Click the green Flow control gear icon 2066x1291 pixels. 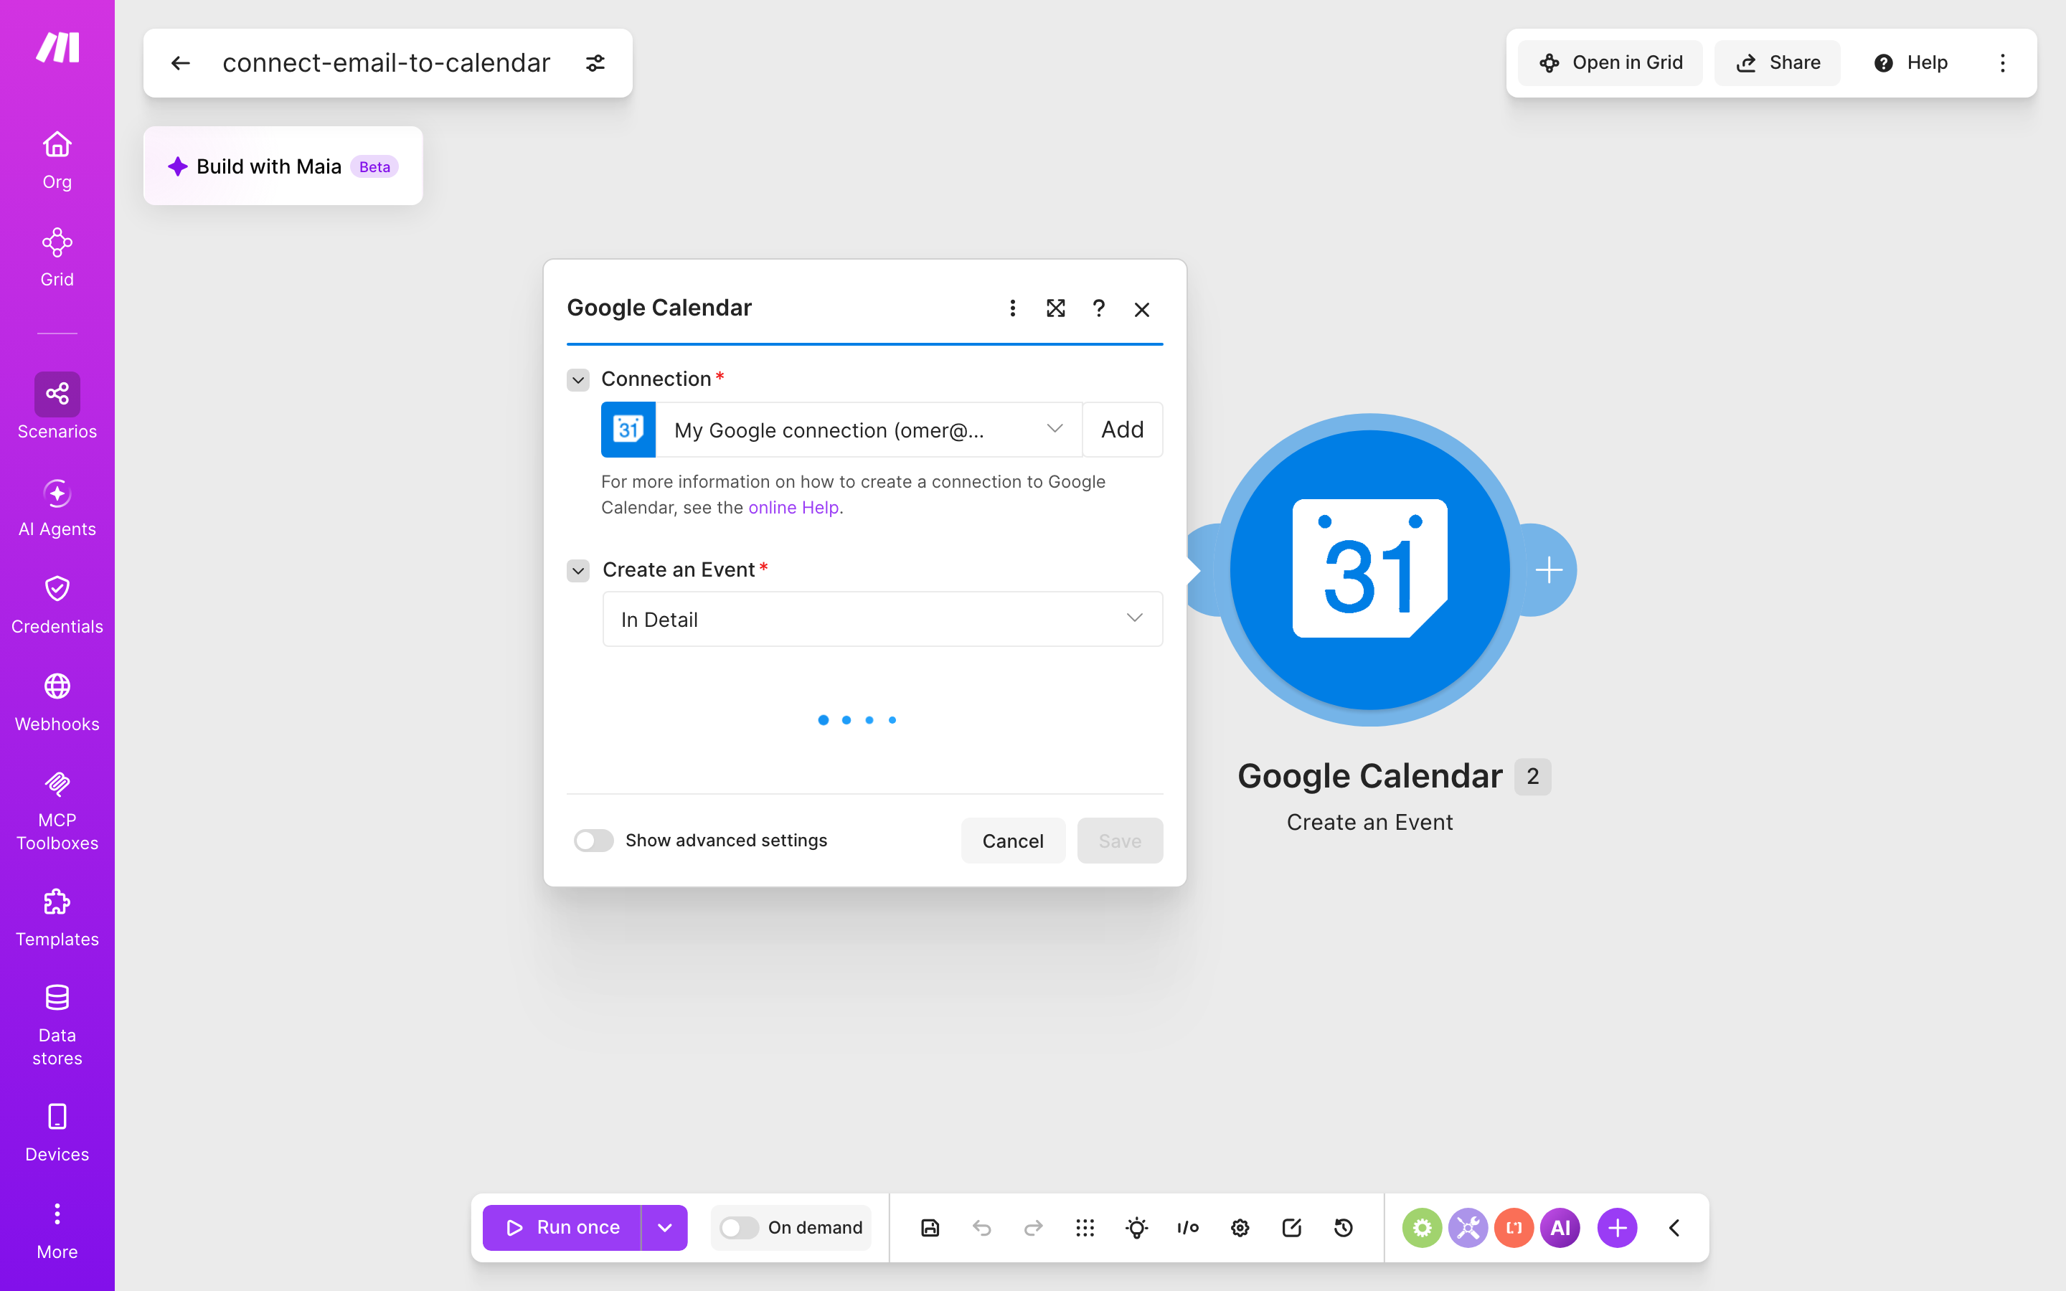(1423, 1228)
